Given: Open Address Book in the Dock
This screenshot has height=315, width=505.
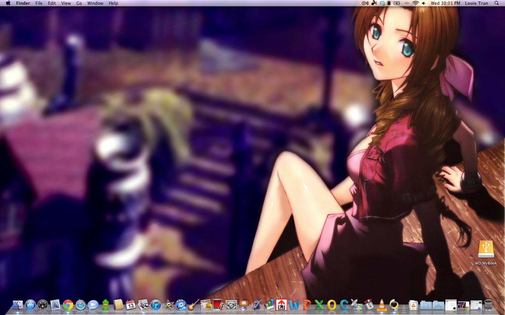Looking at the screenshot, I should pos(118,305).
